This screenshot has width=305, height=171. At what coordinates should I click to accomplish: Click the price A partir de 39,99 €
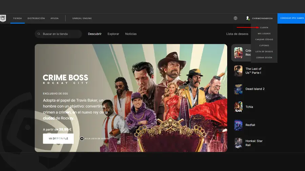coord(57,129)
